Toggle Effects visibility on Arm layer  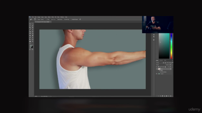(x=160, y=71)
